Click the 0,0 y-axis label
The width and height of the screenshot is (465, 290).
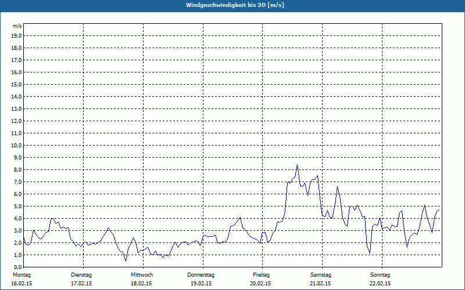tap(17, 267)
